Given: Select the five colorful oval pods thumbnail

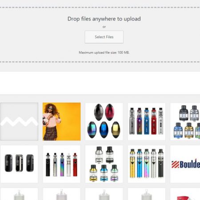Looking at the screenshot, I should pyautogui.click(x=104, y=121).
